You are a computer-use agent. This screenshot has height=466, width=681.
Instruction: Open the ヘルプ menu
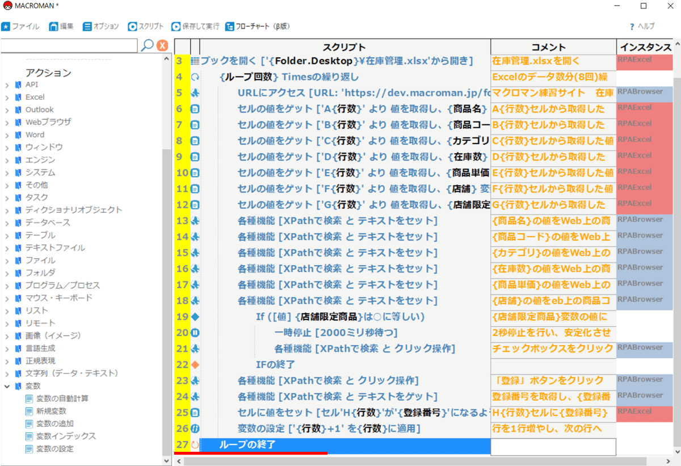642,26
